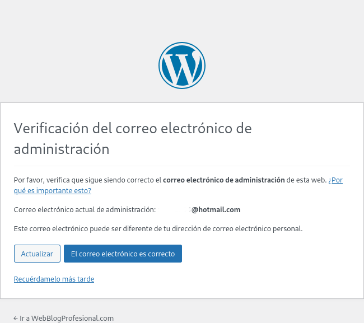The image size is (364, 323).
Task: Click the left arrow before Ir a WebBlogProfesional.com
Action: pos(16,318)
